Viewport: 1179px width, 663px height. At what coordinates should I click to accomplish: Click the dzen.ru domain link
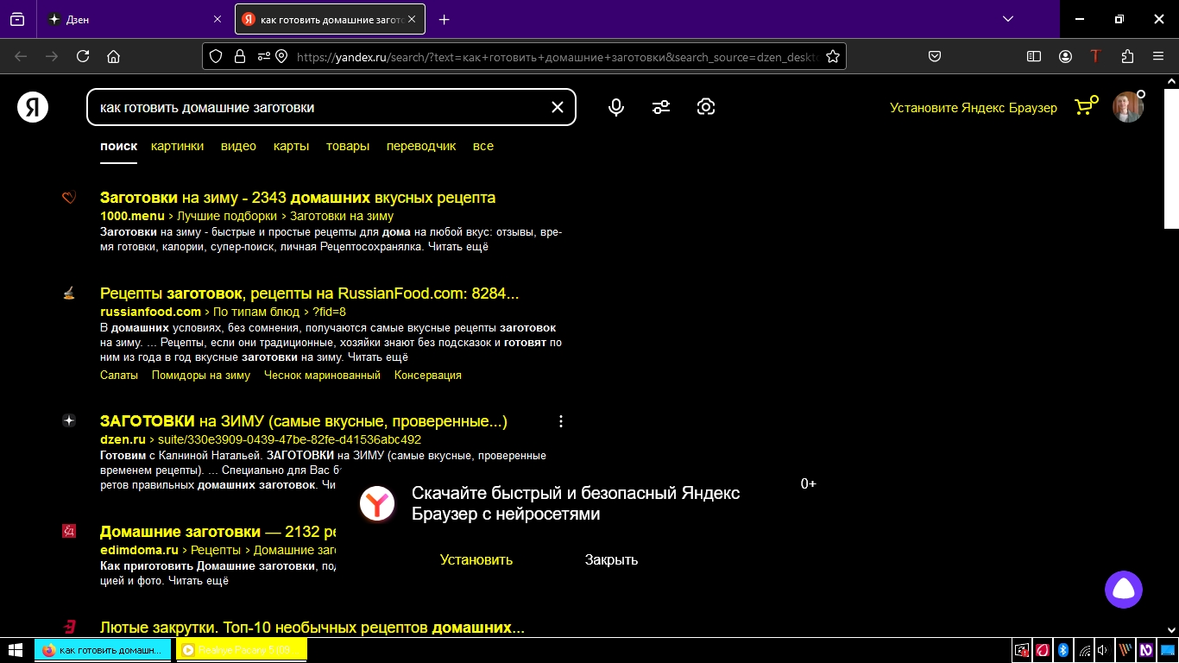[x=123, y=439]
